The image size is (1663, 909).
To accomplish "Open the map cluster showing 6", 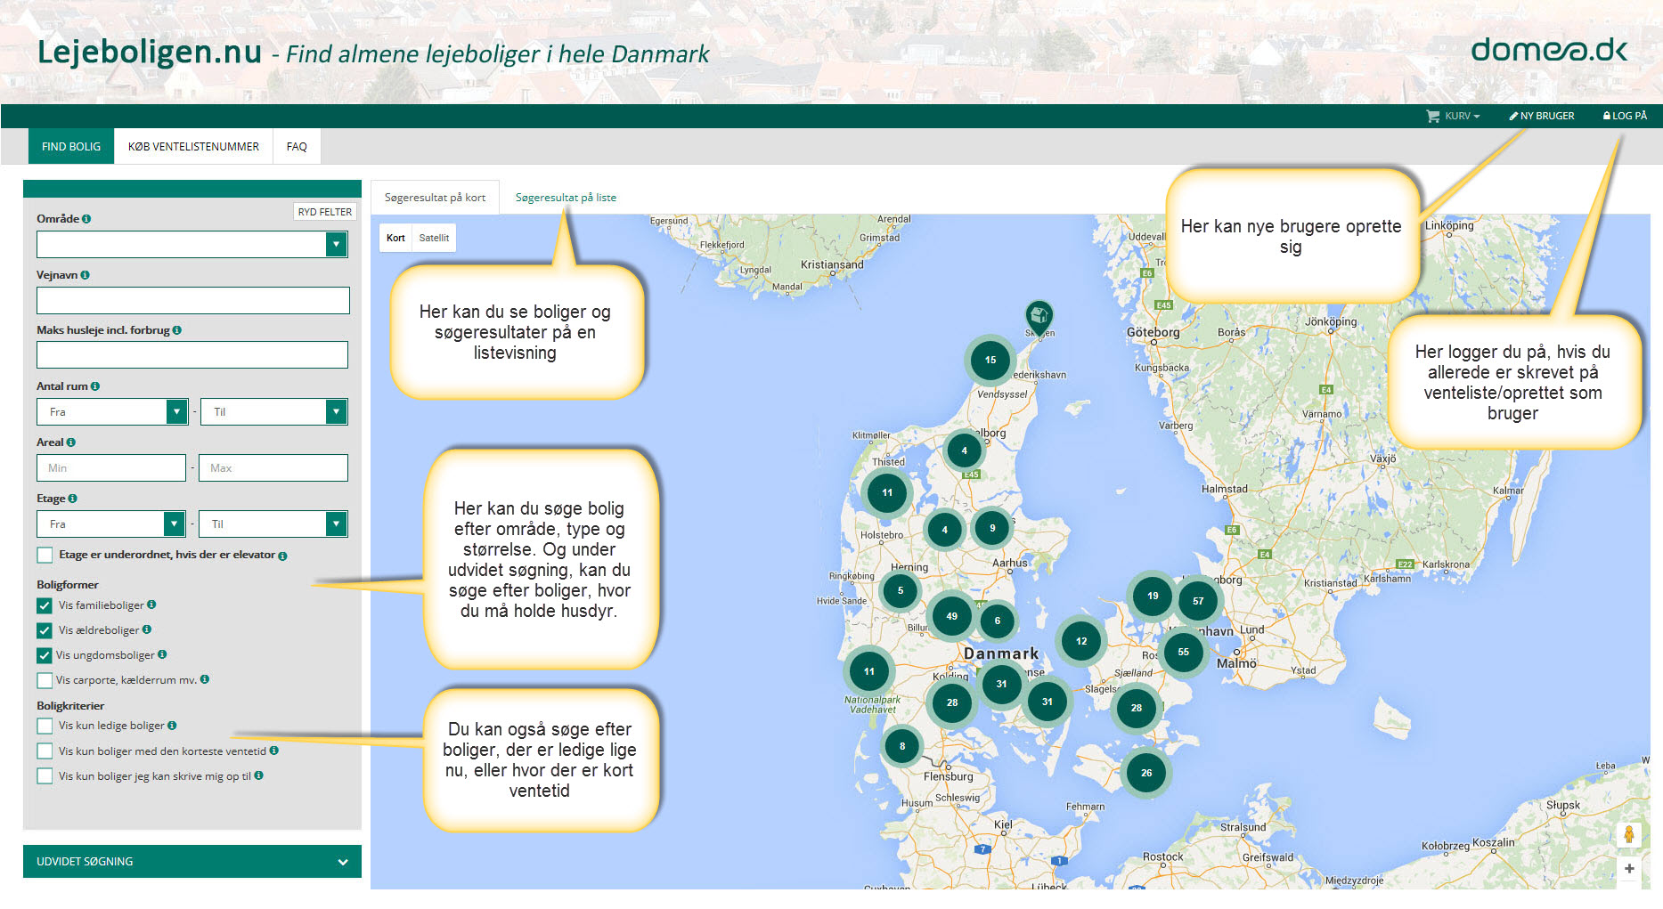I will [x=998, y=621].
